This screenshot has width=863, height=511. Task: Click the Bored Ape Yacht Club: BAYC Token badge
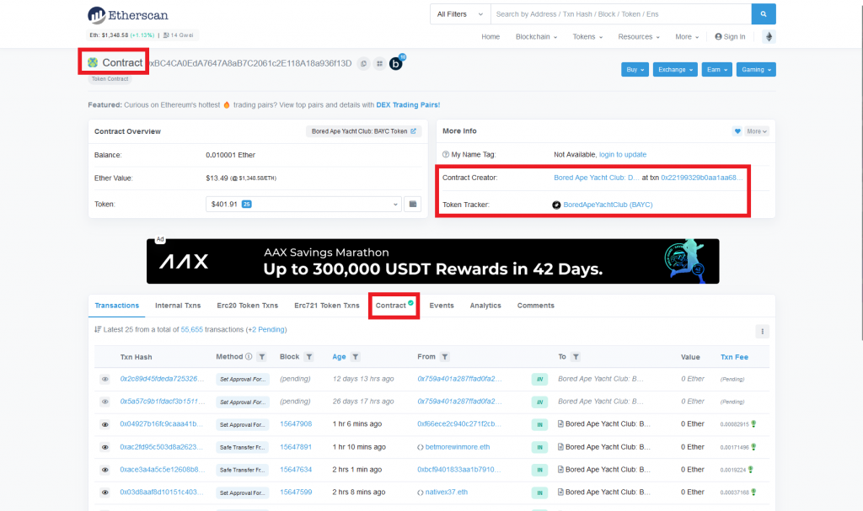tap(364, 131)
